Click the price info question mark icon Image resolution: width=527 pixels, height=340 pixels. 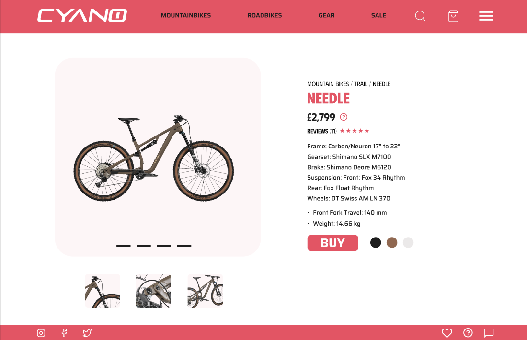coord(344,117)
